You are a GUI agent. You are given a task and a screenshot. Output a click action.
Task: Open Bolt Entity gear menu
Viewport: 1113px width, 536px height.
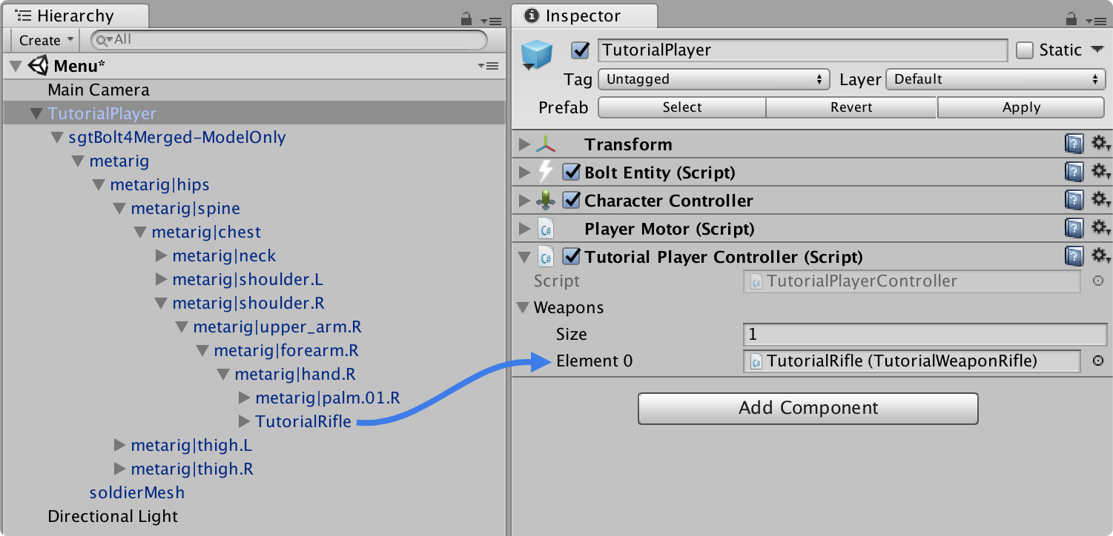coord(1100,172)
